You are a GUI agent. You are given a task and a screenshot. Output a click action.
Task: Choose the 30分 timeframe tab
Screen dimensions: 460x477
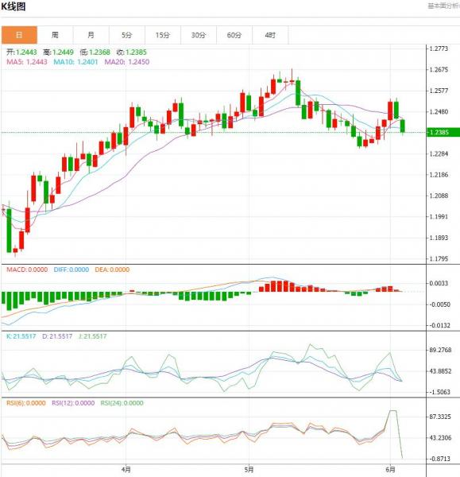point(199,35)
